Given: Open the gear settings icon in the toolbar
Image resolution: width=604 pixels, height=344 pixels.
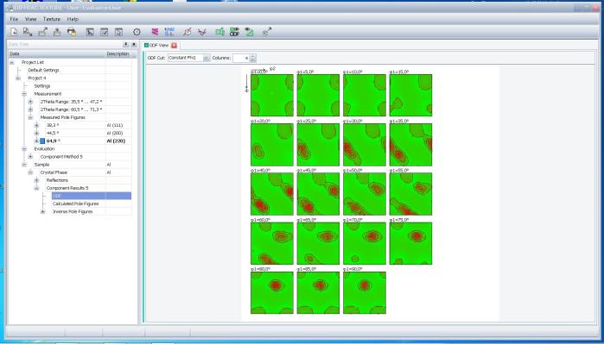Looking at the screenshot, I should tap(137, 32).
